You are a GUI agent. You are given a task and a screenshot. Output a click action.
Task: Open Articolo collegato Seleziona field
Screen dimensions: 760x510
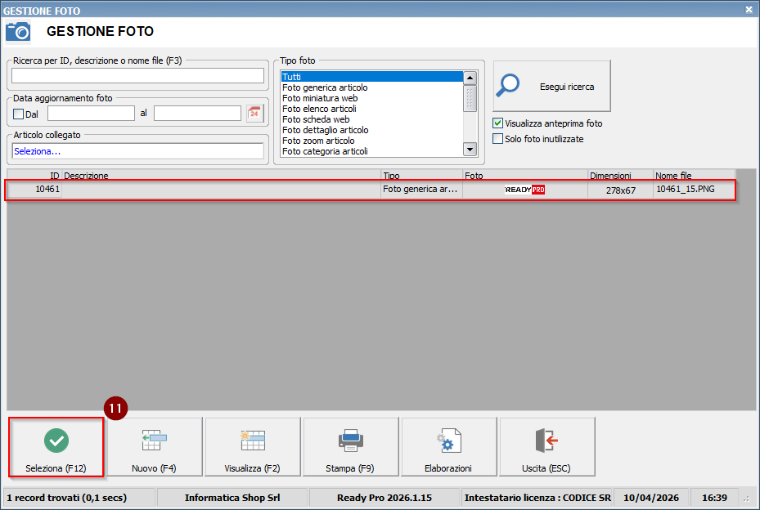(x=137, y=151)
